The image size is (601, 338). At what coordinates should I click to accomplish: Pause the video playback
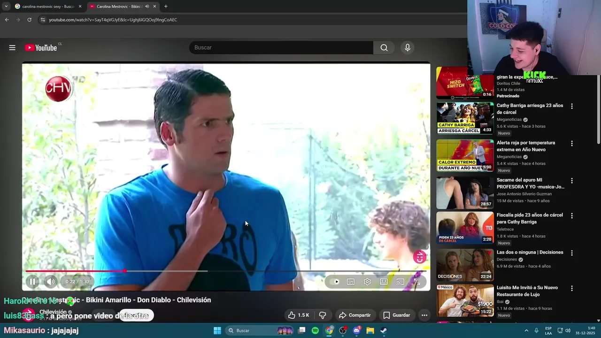[32, 282]
